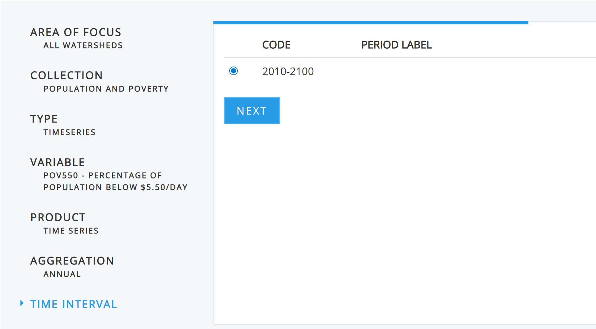Open the Area of Focus step
Viewport: 596px width, 329px height.
pyautogui.click(x=76, y=32)
